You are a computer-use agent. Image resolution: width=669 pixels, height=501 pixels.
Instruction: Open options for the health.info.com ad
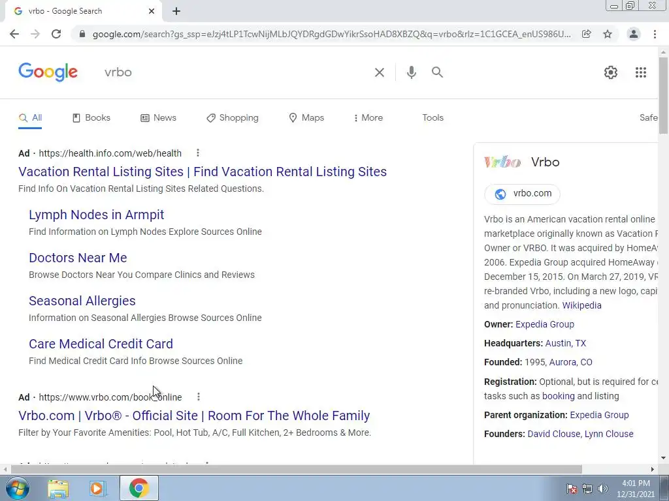(197, 153)
